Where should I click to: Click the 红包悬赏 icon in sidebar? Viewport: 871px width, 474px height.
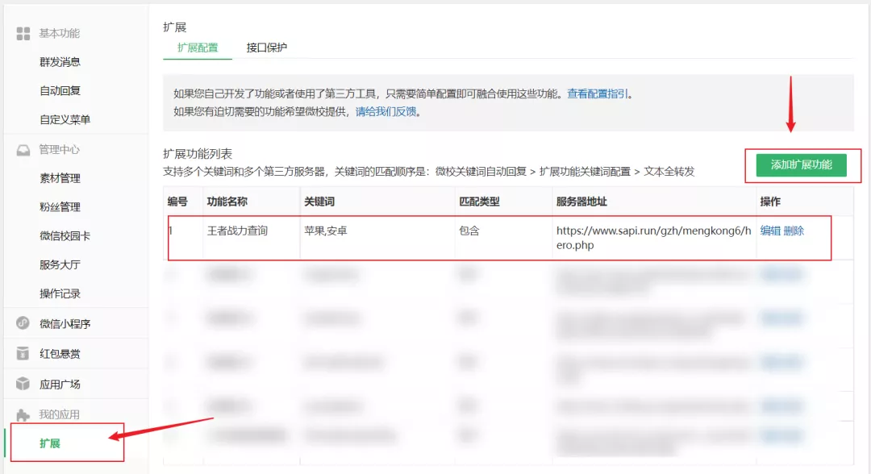pos(23,354)
